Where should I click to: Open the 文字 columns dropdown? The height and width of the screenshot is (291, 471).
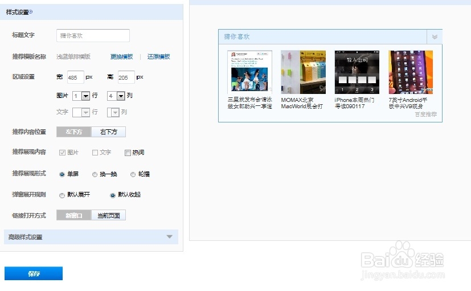[x=113, y=112]
